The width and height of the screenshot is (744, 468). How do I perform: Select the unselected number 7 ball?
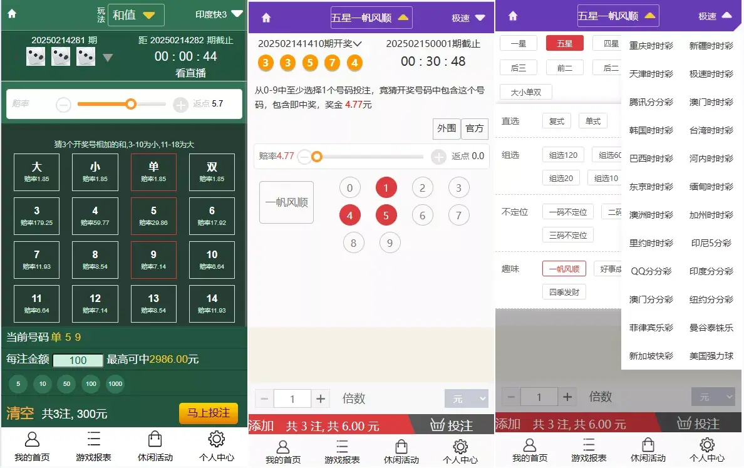tap(458, 216)
